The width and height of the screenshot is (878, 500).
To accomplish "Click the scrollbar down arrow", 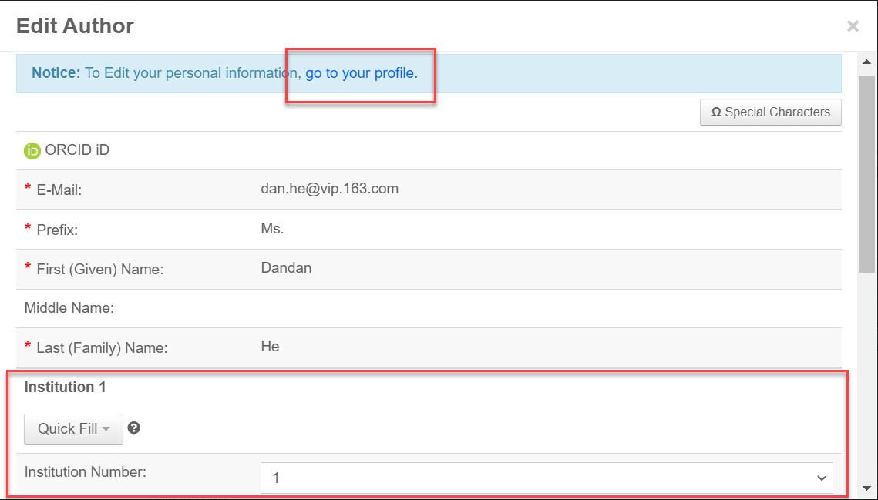I will pos(867,488).
